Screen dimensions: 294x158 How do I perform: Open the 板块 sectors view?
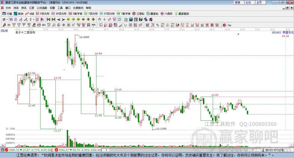(19, 14)
